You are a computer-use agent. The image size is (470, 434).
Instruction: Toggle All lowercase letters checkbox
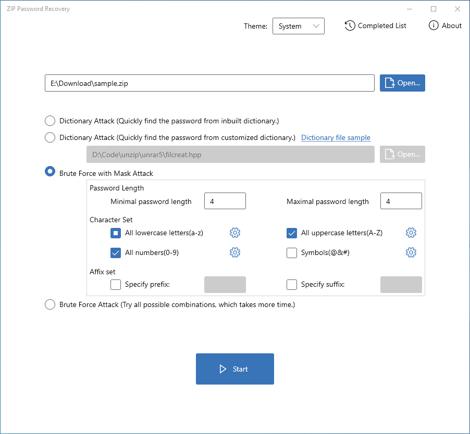tap(116, 233)
